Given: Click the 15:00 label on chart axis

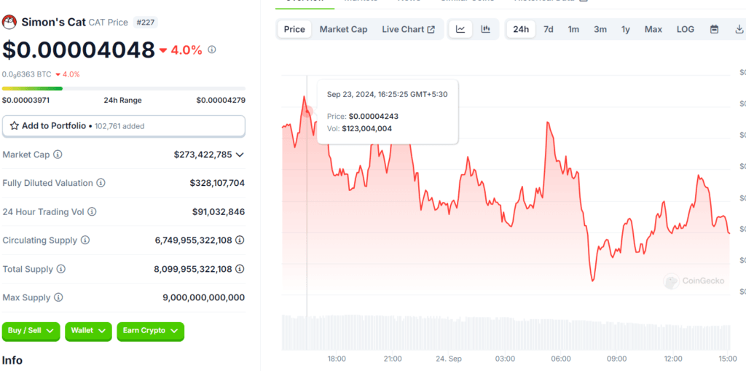Looking at the screenshot, I should tap(728, 359).
